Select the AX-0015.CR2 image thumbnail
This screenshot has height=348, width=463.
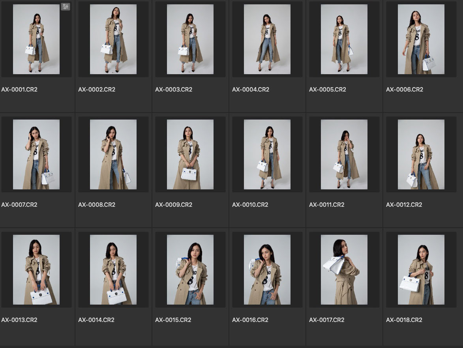[190, 270]
